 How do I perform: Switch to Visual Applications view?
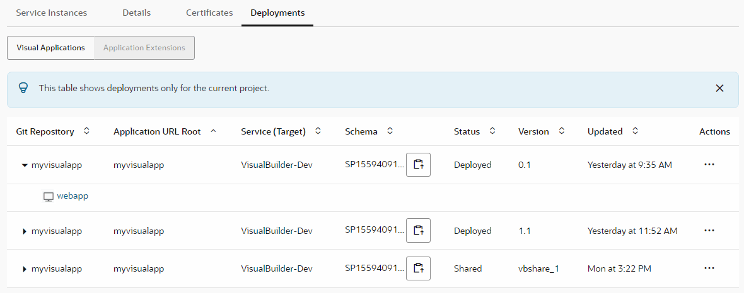coord(50,48)
